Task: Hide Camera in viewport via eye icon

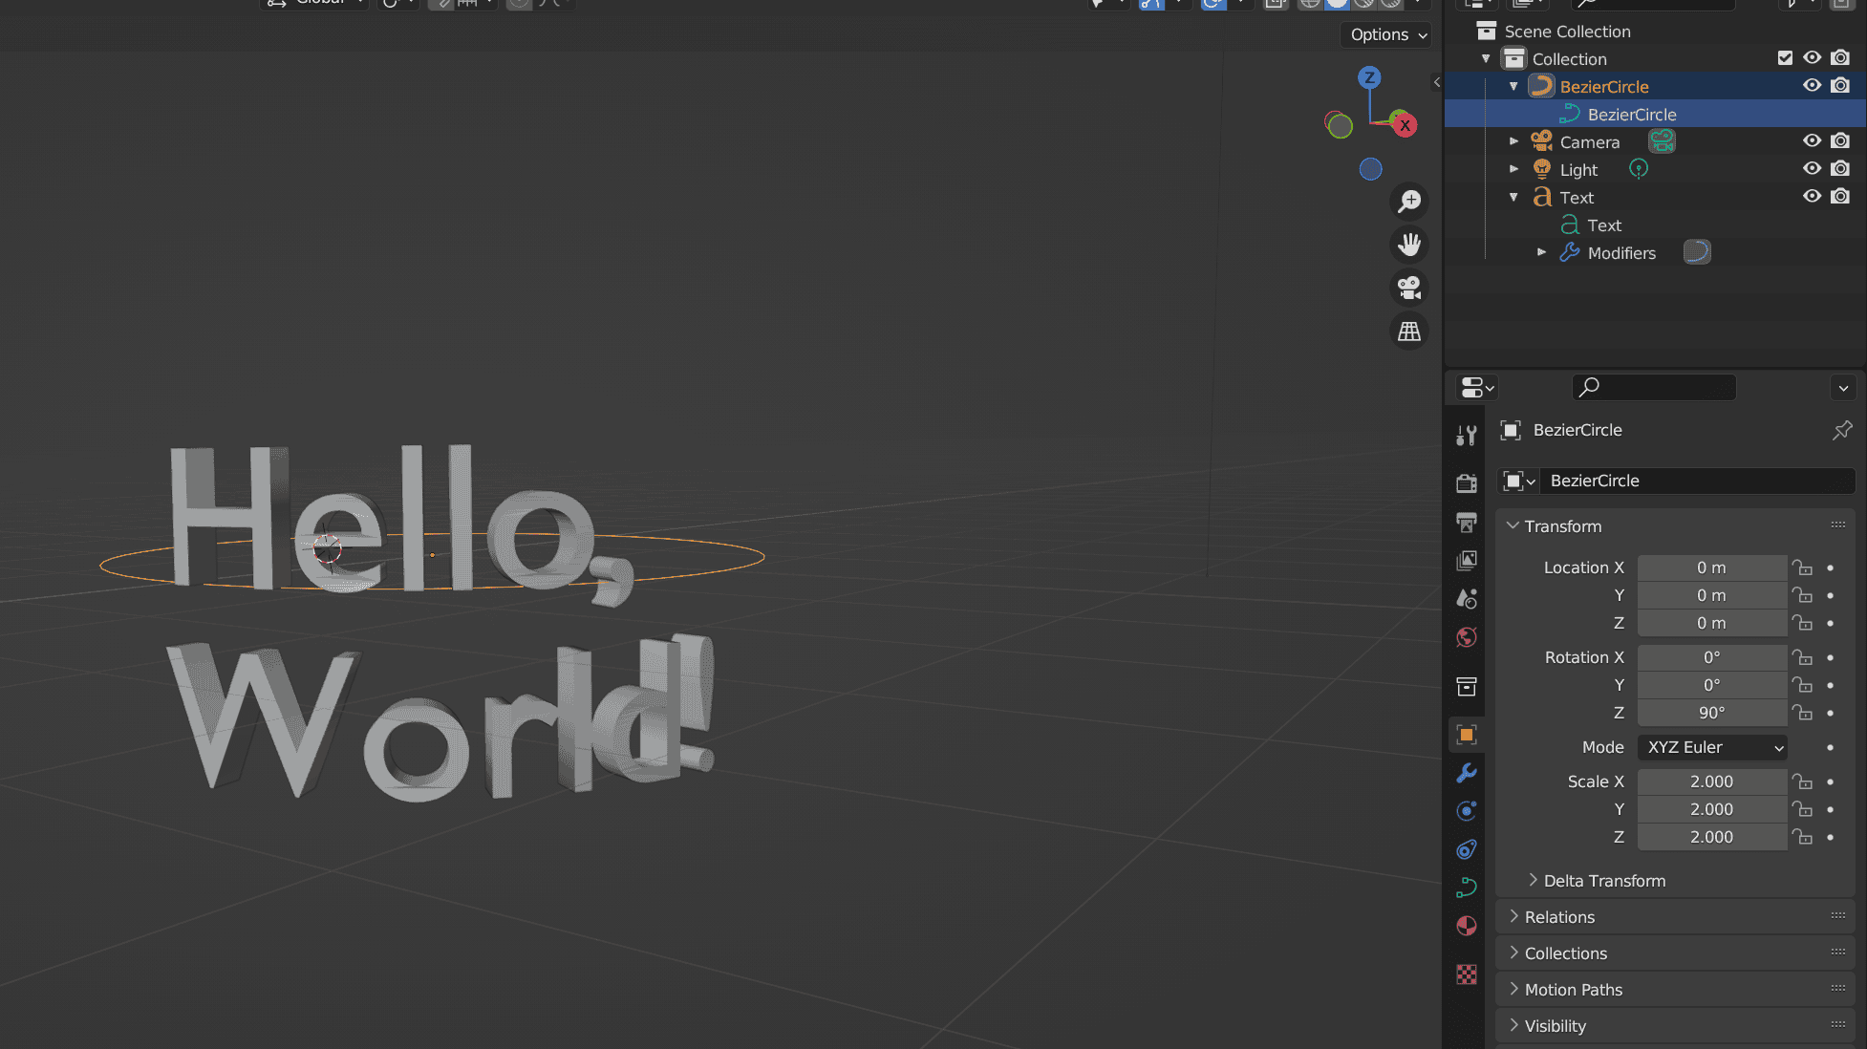Action: coord(1812,141)
